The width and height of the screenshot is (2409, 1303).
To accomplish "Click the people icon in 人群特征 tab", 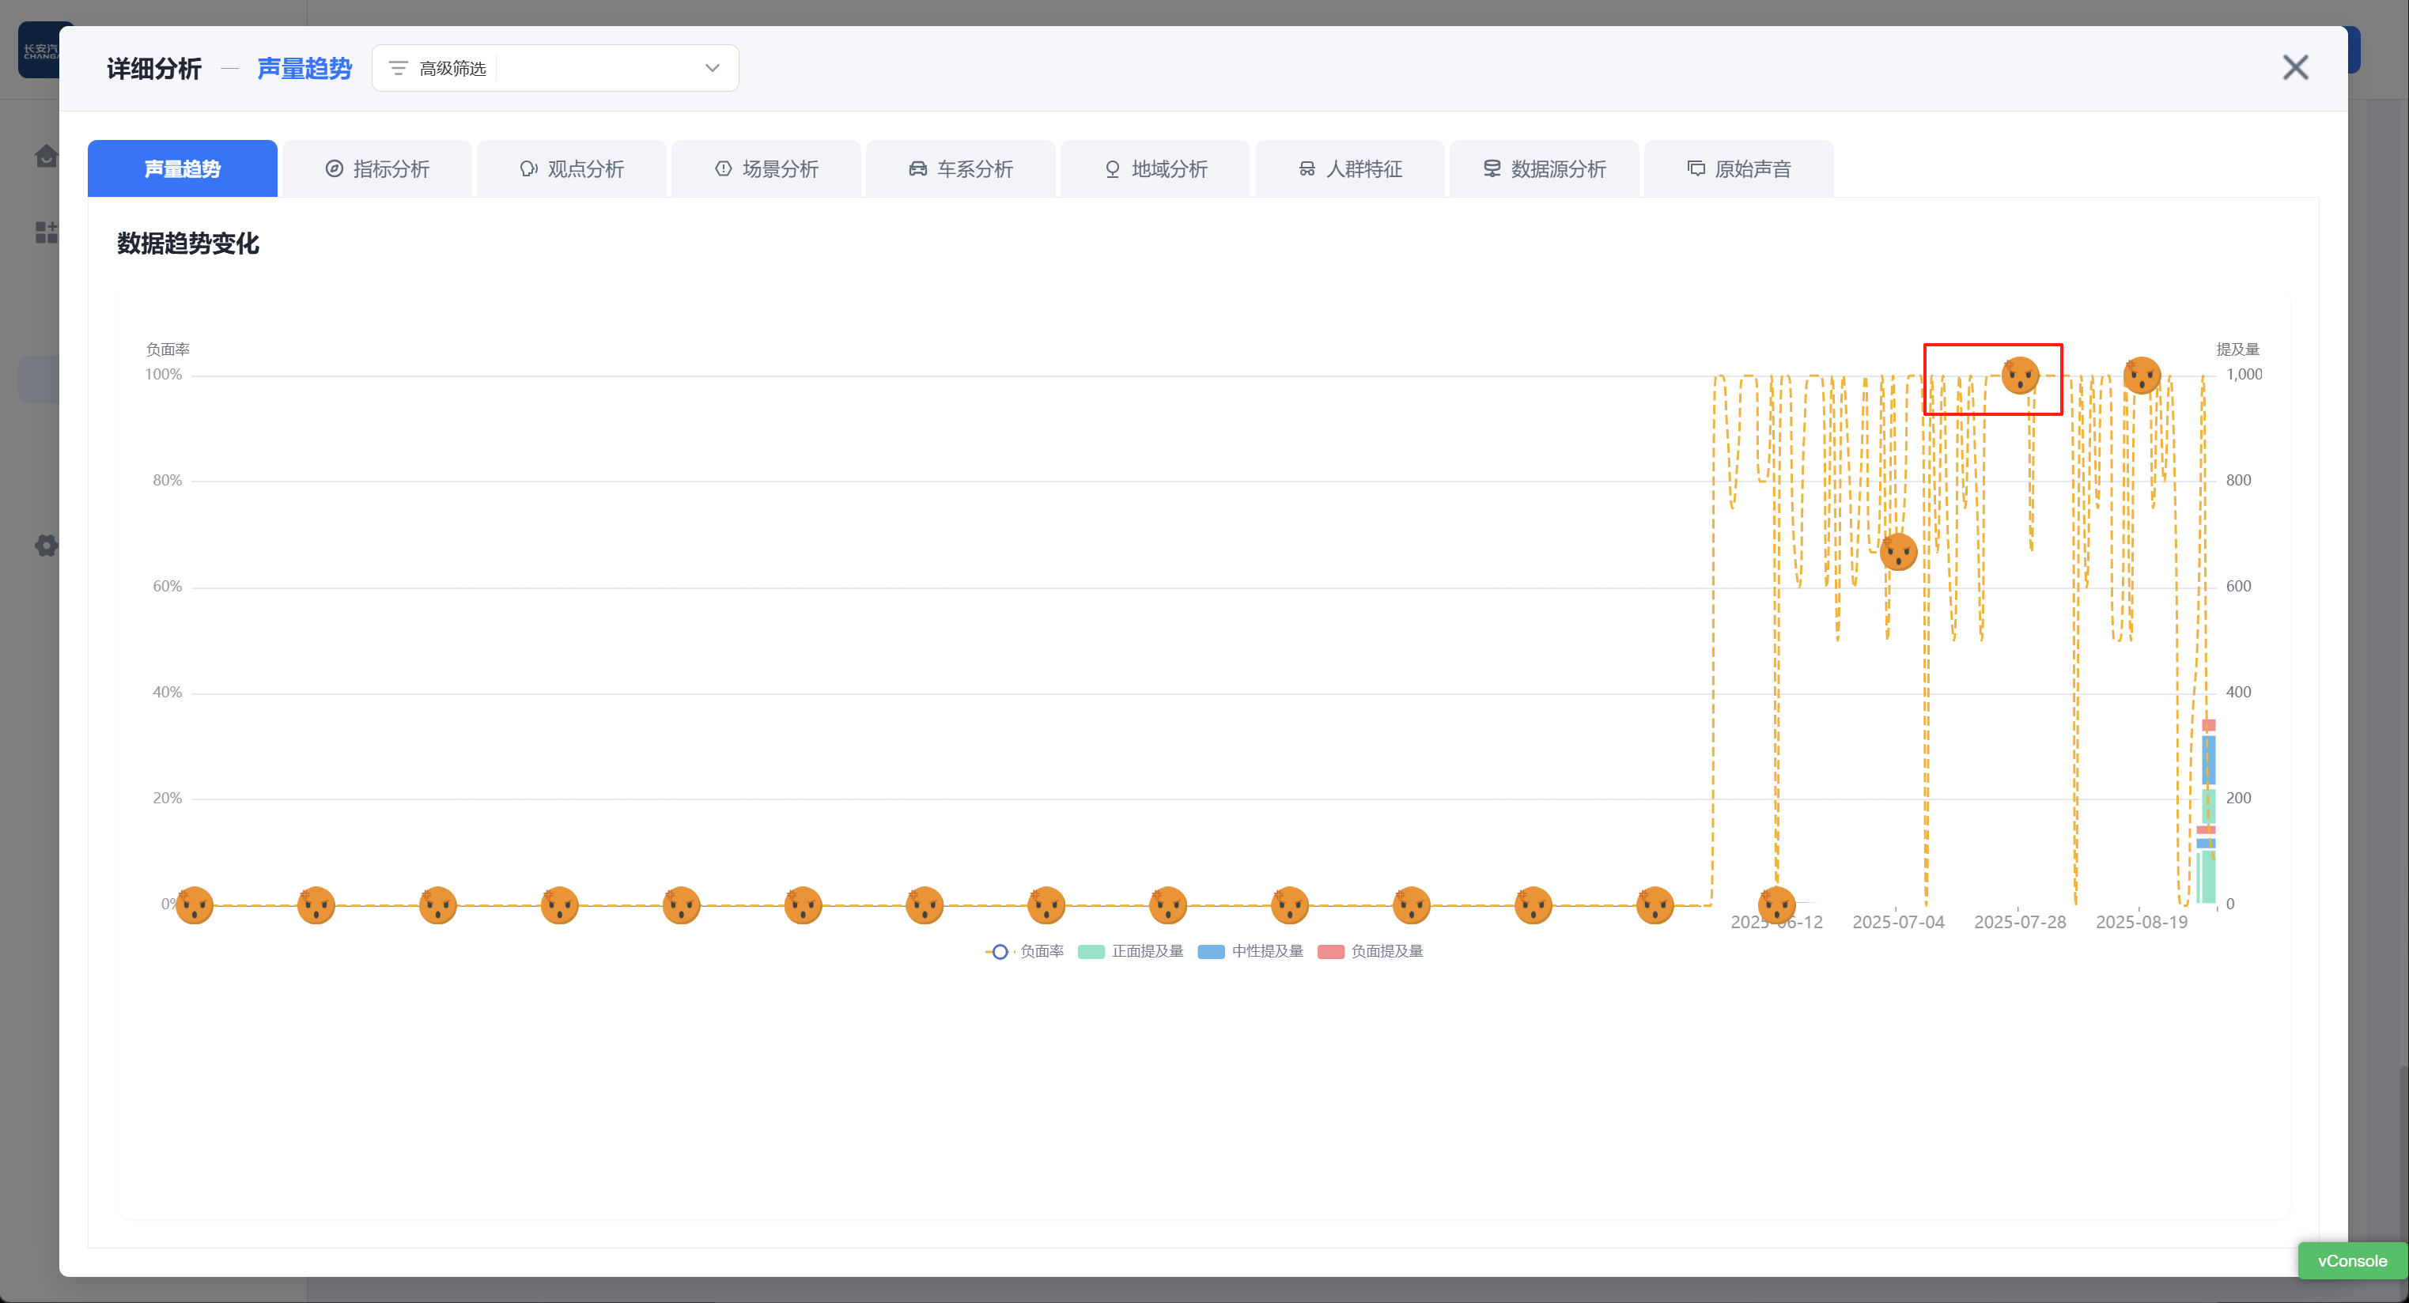I will [x=1307, y=168].
